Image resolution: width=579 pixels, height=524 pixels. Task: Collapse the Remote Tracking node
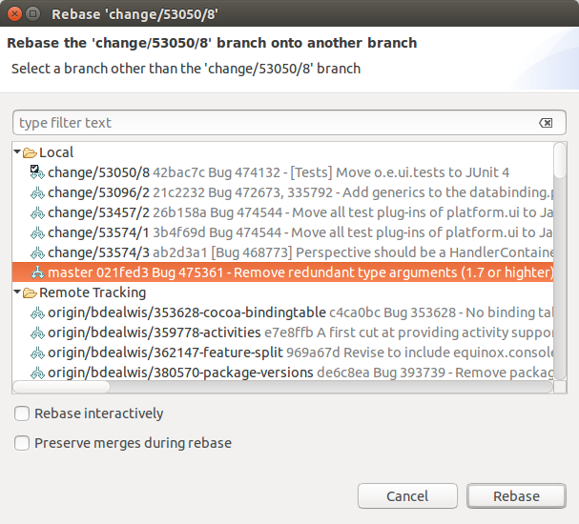pos(17,292)
